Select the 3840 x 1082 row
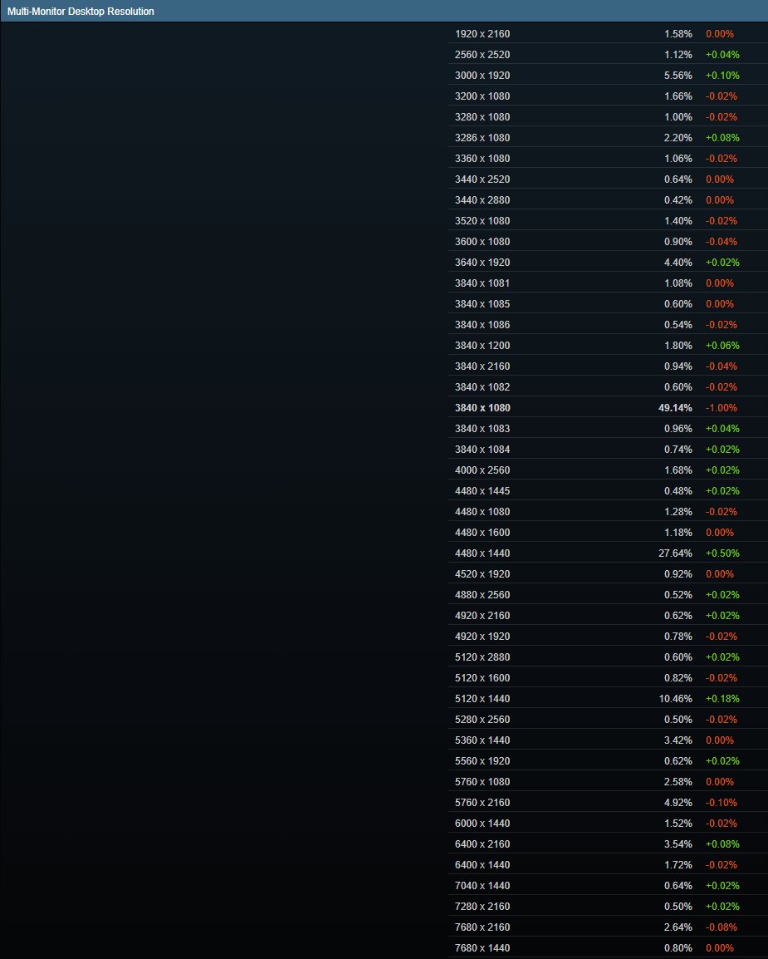The height and width of the screenshot is (959, 768). point(608,387)
